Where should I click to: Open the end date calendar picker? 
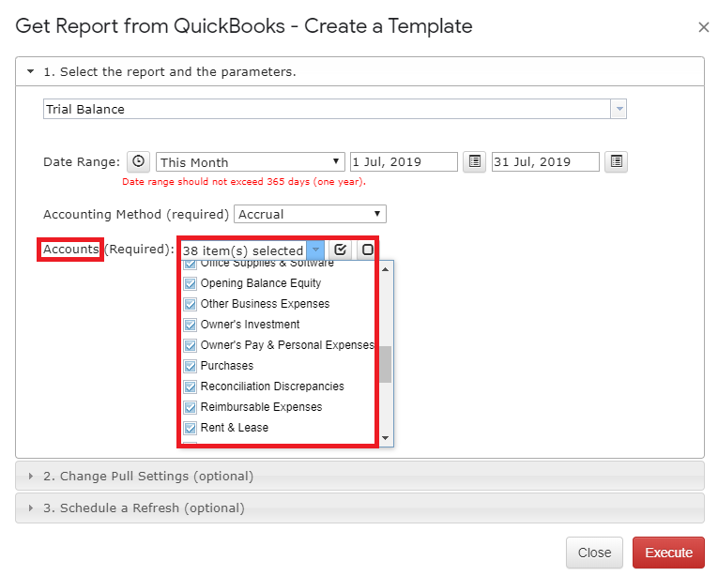tap(616, 161)
